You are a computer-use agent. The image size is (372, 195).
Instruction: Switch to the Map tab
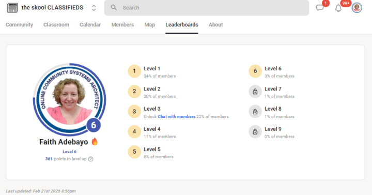[150, 25]
